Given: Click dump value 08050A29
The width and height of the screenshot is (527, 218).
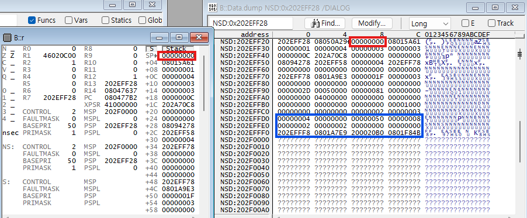Looking at the screenshot, I should [330, 41].
